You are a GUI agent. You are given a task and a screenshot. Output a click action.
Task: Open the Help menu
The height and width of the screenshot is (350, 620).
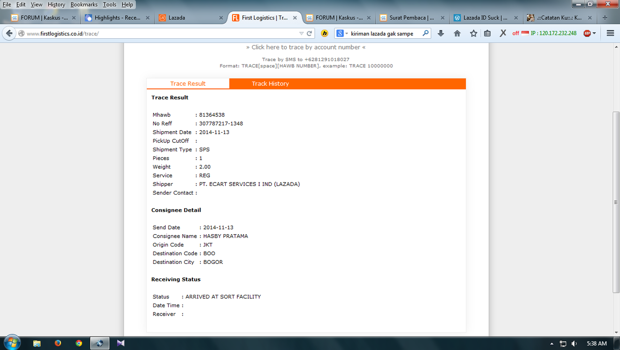(x=127, y=4)
